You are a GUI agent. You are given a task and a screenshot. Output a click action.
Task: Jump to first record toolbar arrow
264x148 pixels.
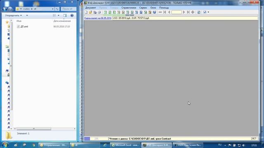point(165,12)
